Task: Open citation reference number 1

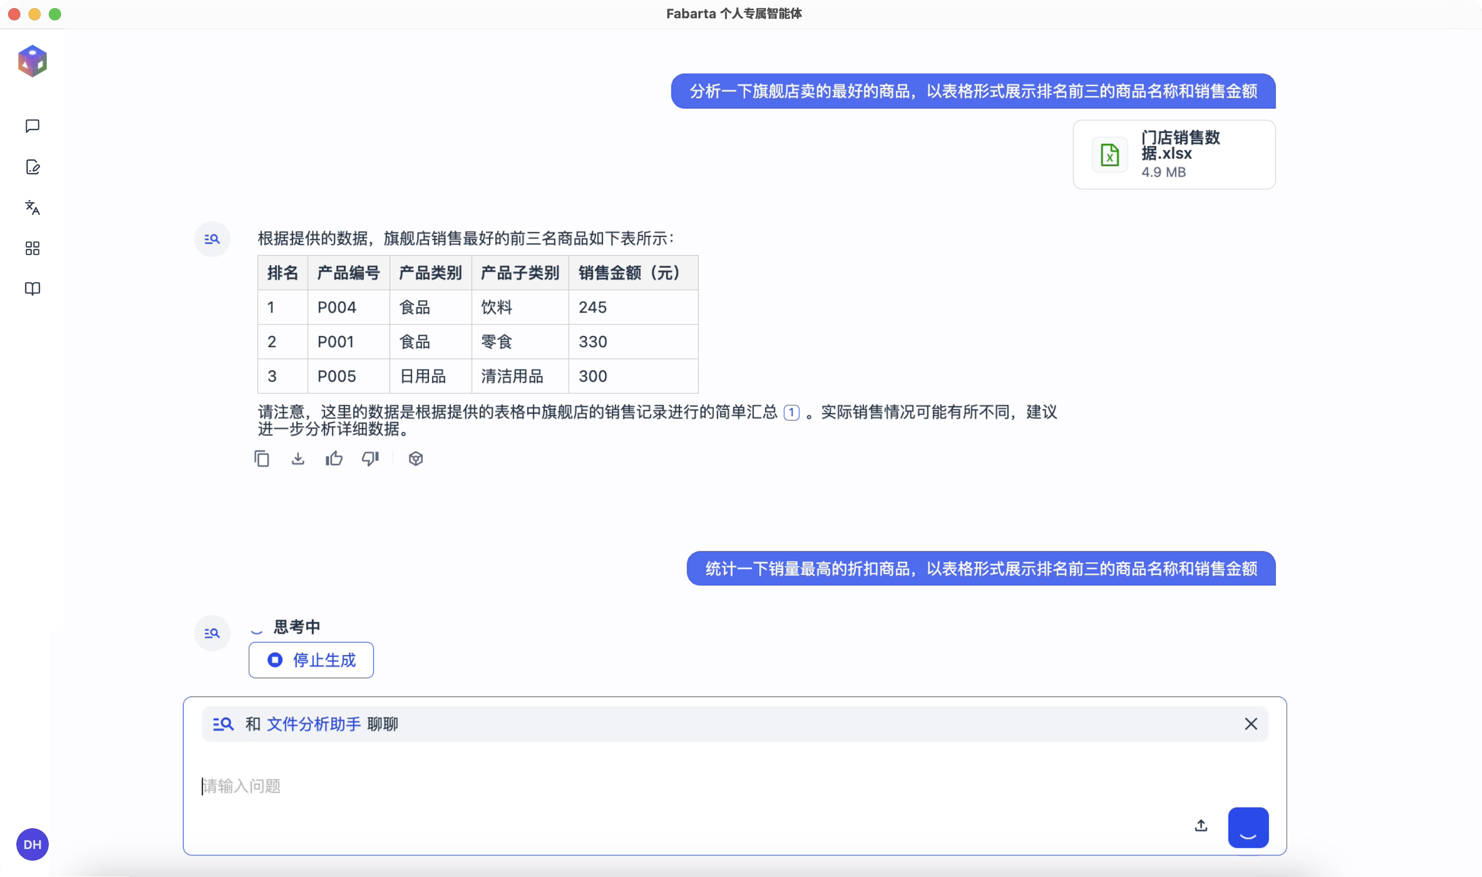Action: pos(791,413)
